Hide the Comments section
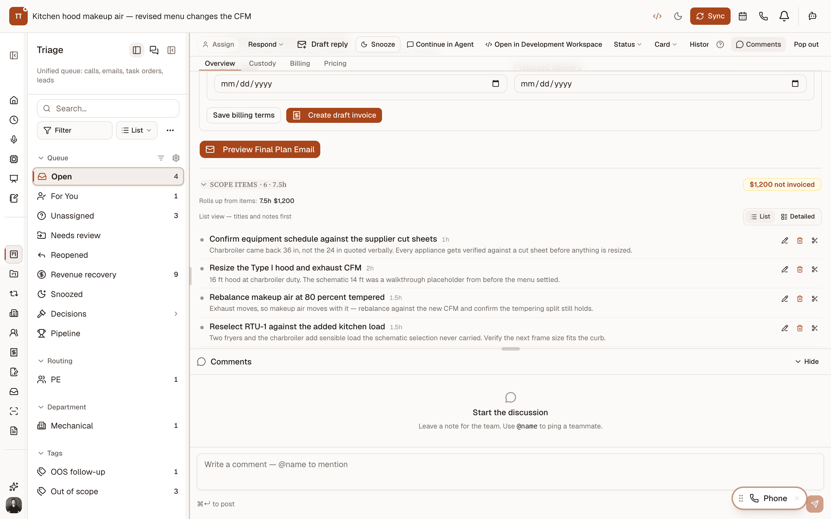831x519 pixels. [807, 362]
